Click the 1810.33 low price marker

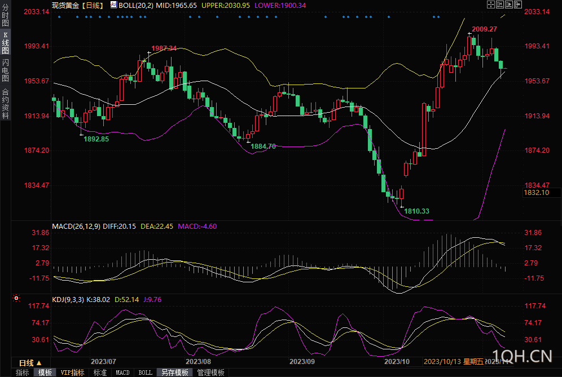[x=416, y=211]
